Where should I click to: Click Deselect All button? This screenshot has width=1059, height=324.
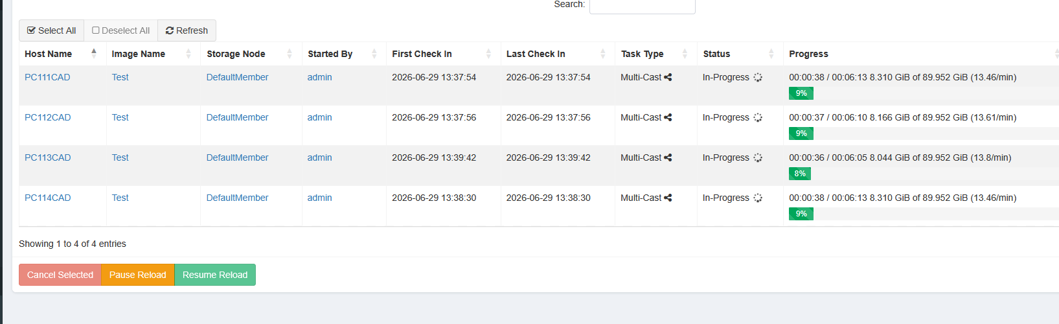[121, 30]
